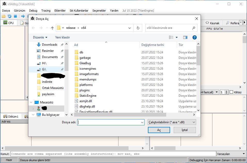The width and height of the screenshot is (247, 163).
Task: Open the view options dropdown arrow
Action: point(177,37)
